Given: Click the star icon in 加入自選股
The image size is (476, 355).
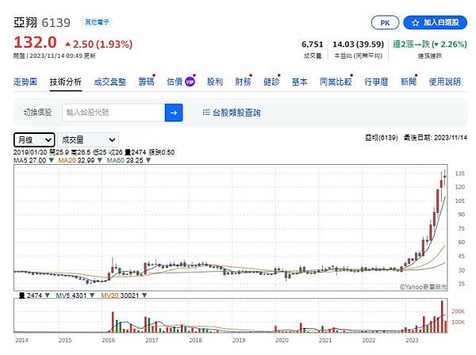Looking at the screenshot, I should coord(415,23).
